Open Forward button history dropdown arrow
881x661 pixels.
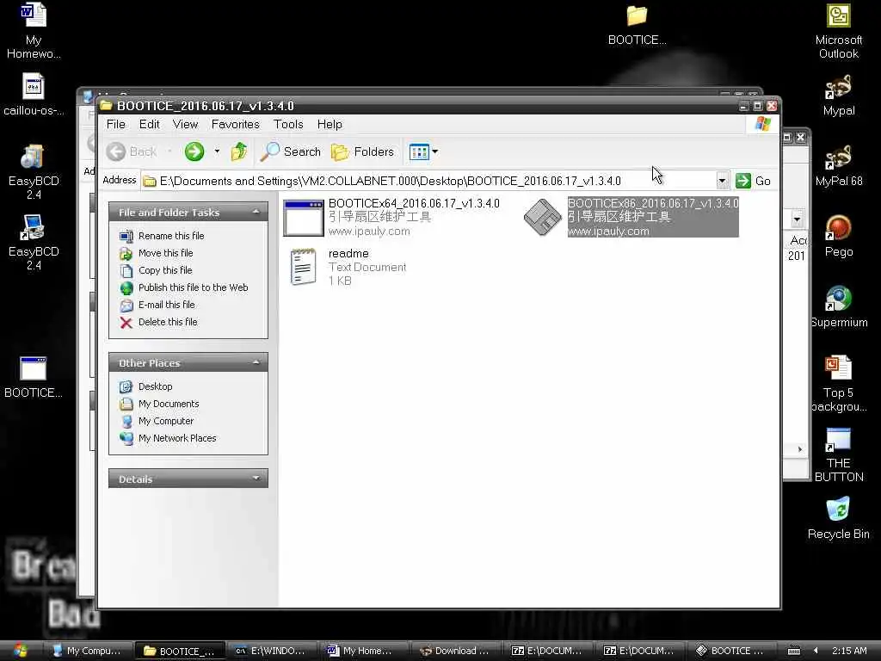217,151
